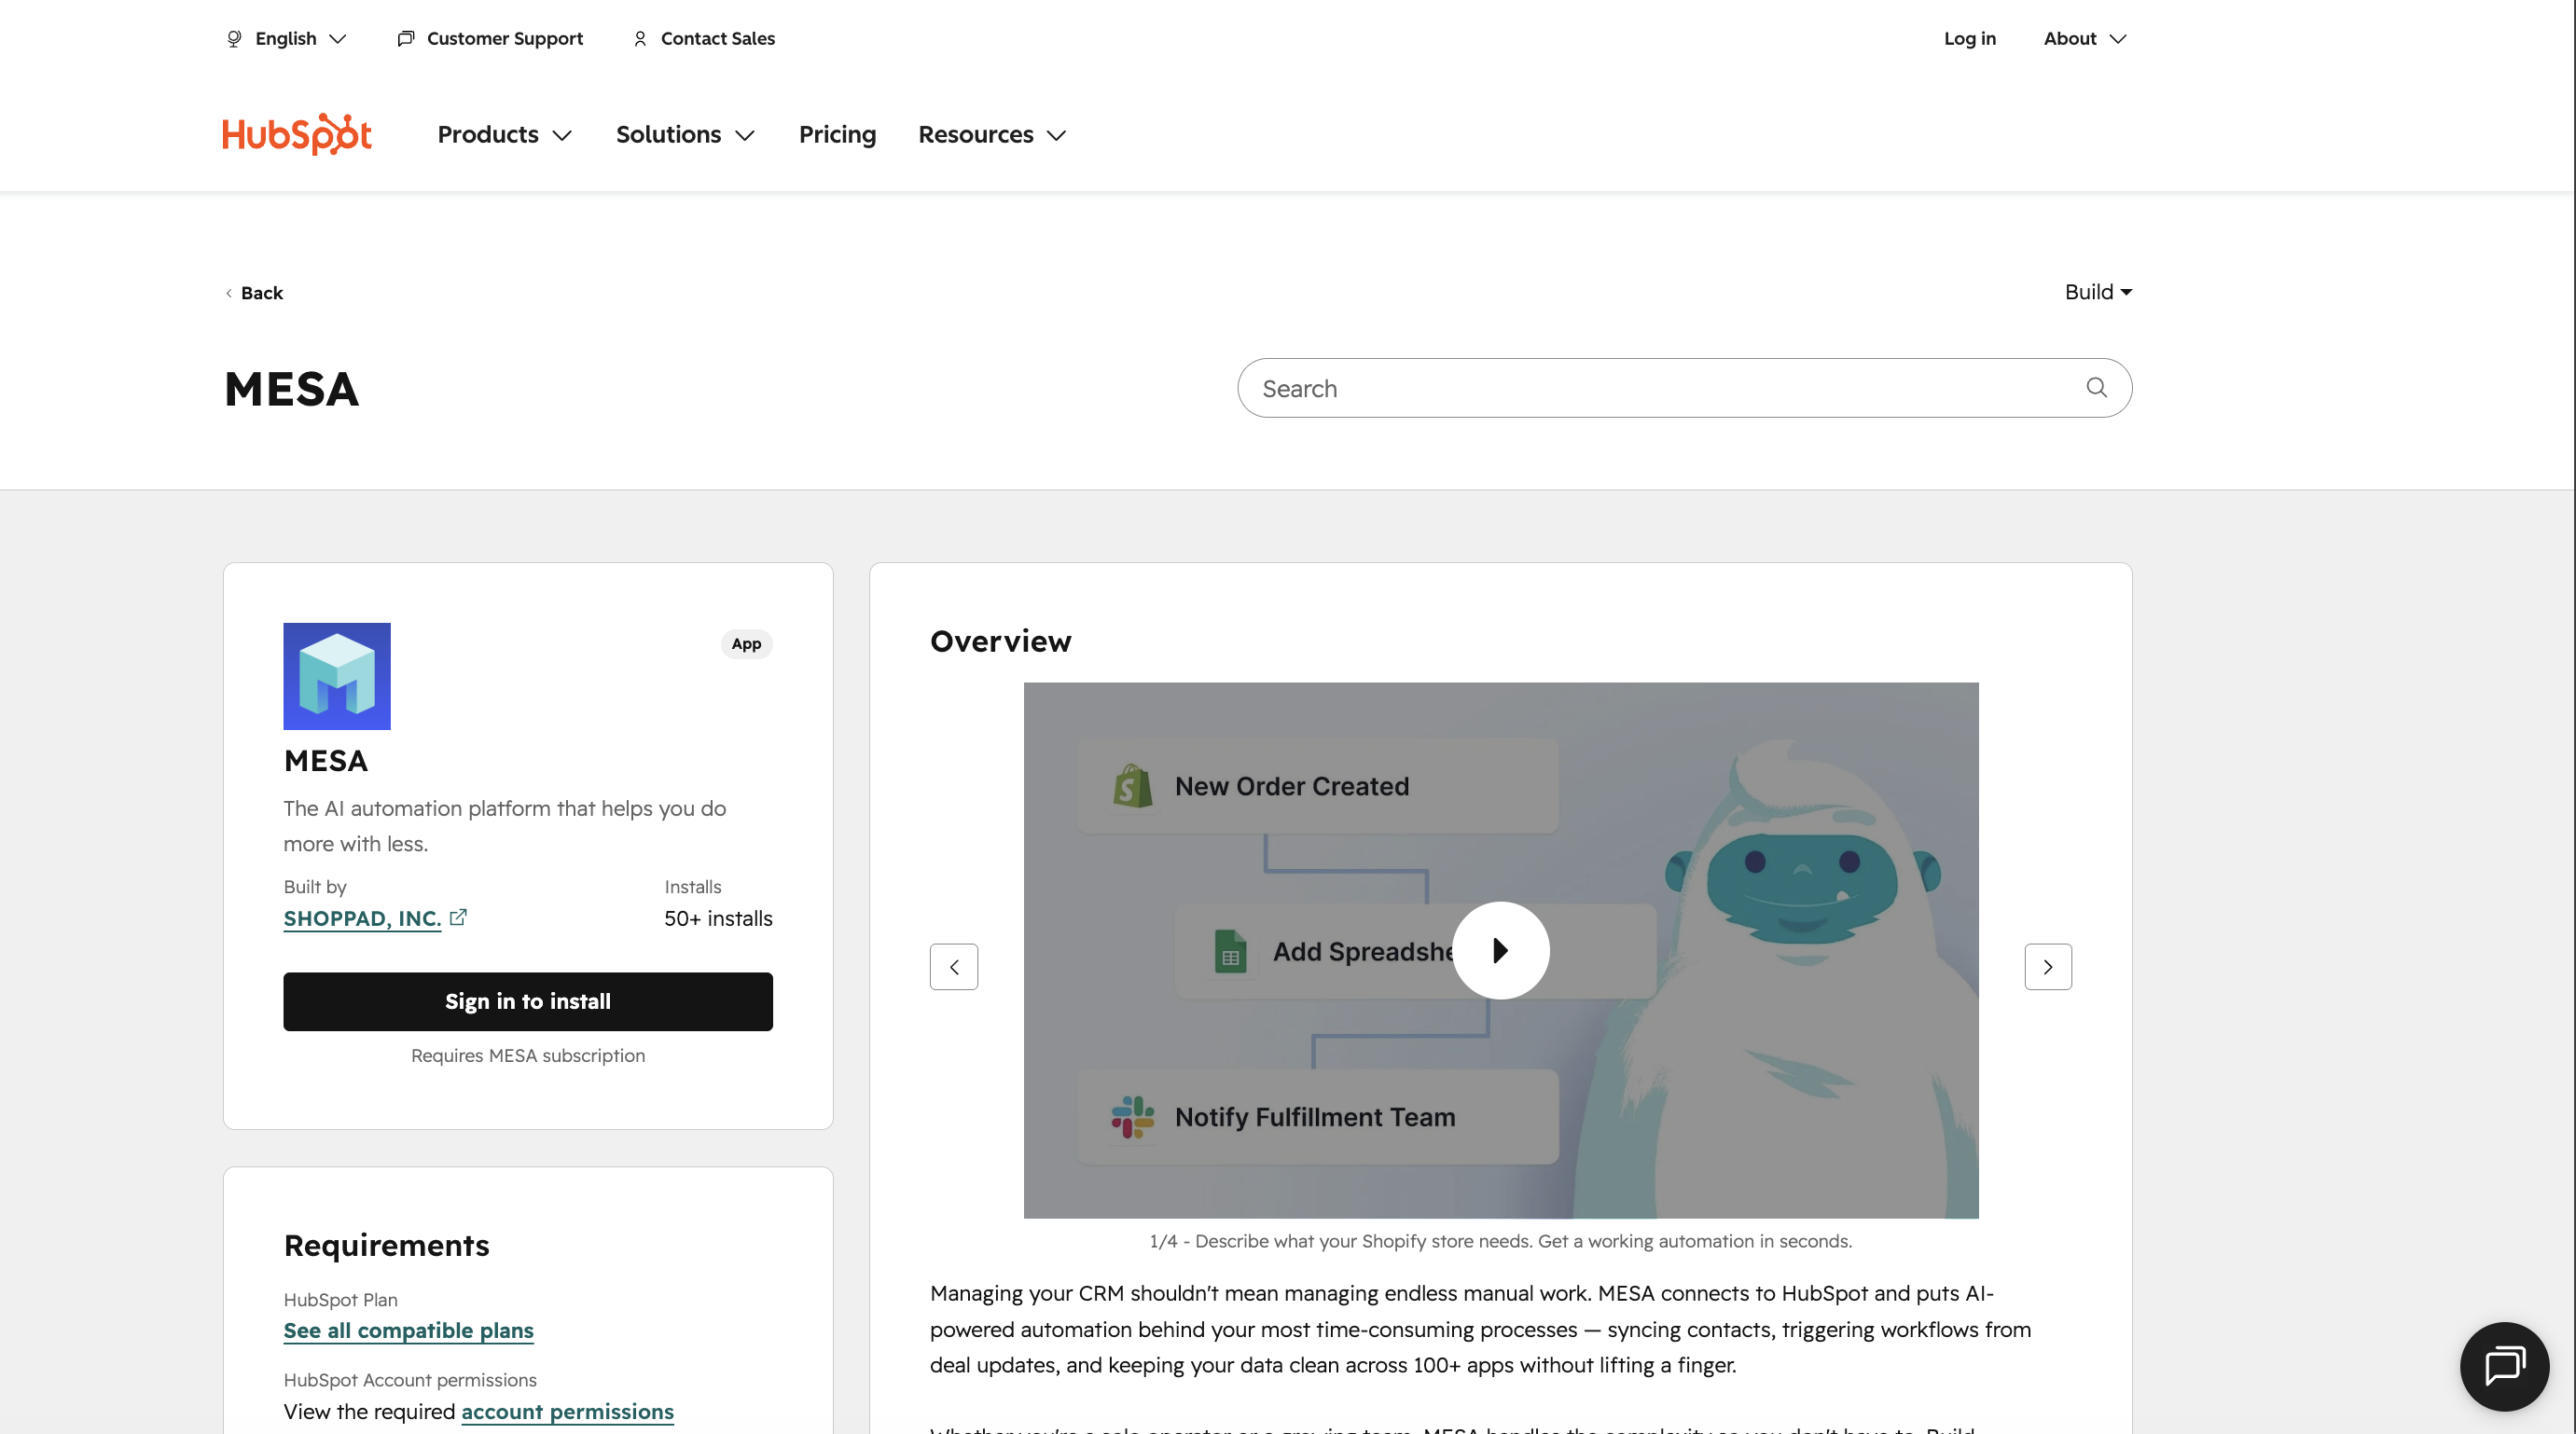Click '50+ installs' text
The image size is (2576, 1434).
click(x=718, y=918)
